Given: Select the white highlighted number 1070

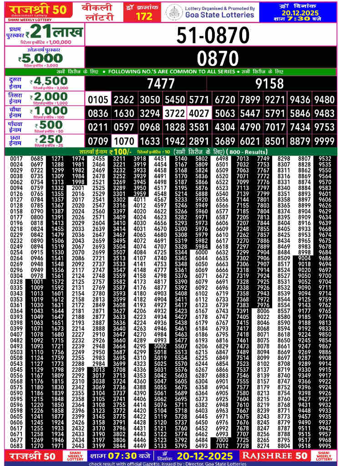Looking at the screenshot, I should click(x=124, y=141).
